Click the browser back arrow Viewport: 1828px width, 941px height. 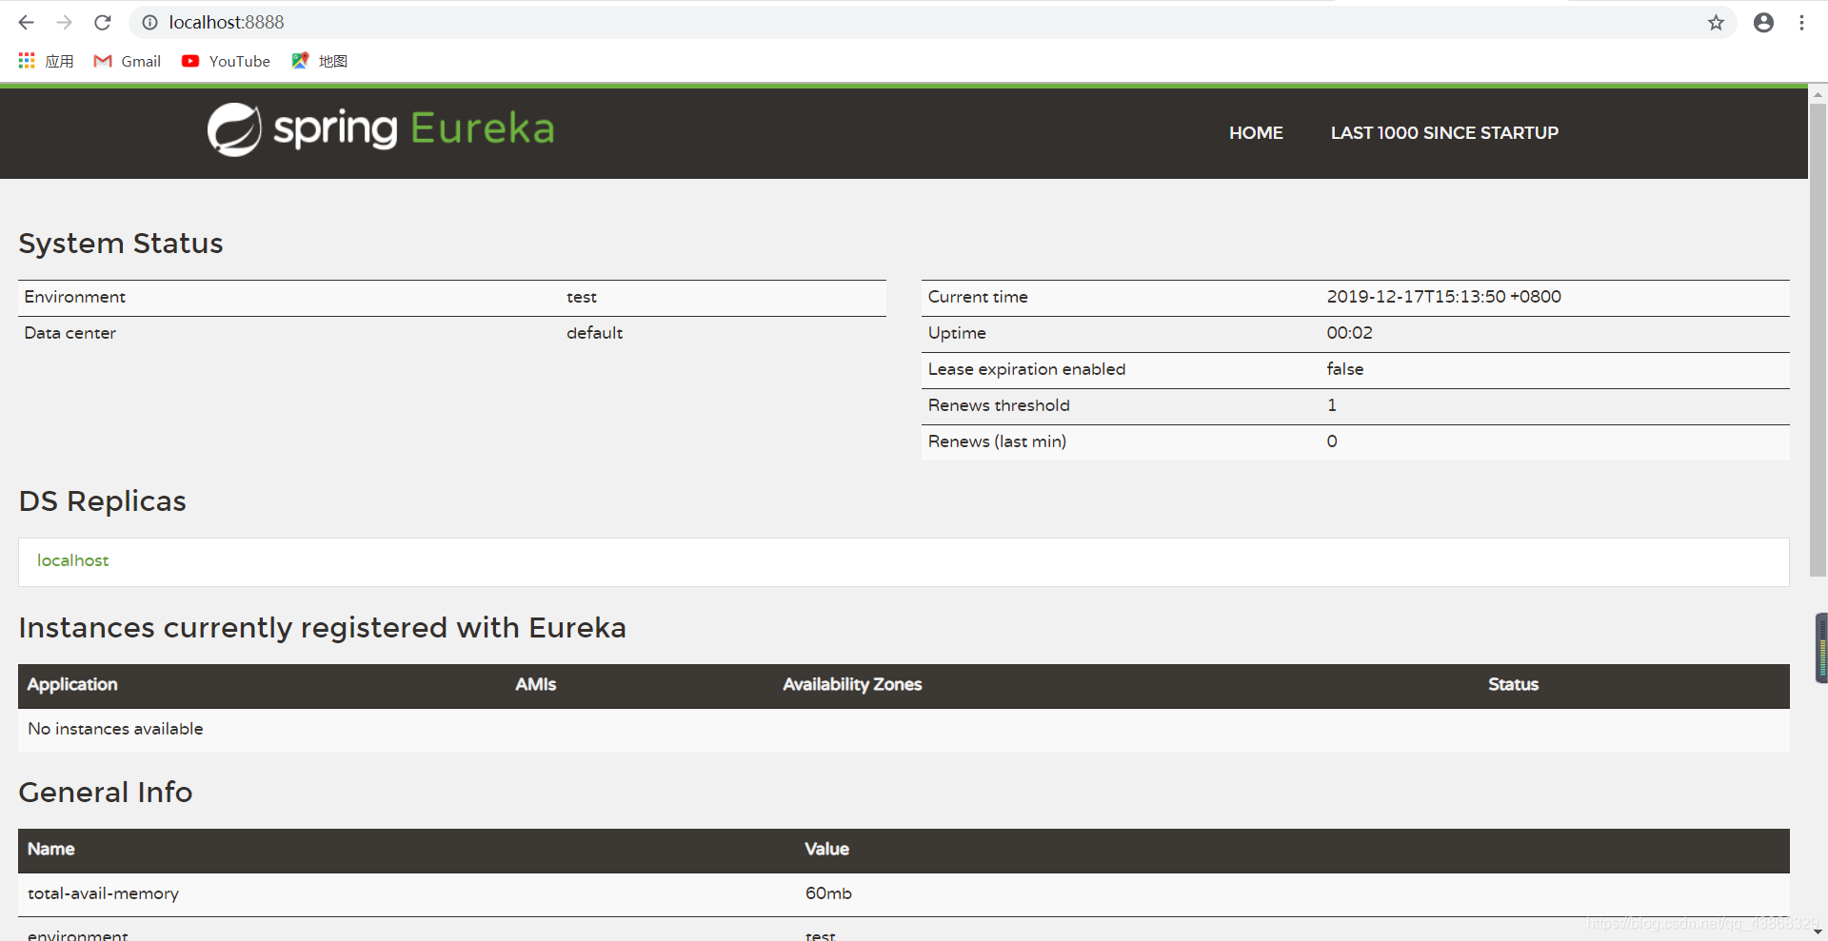pos(26,22)
